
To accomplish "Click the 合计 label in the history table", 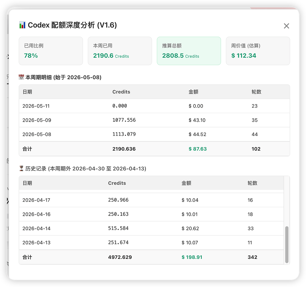I will [x=27, y=257].
